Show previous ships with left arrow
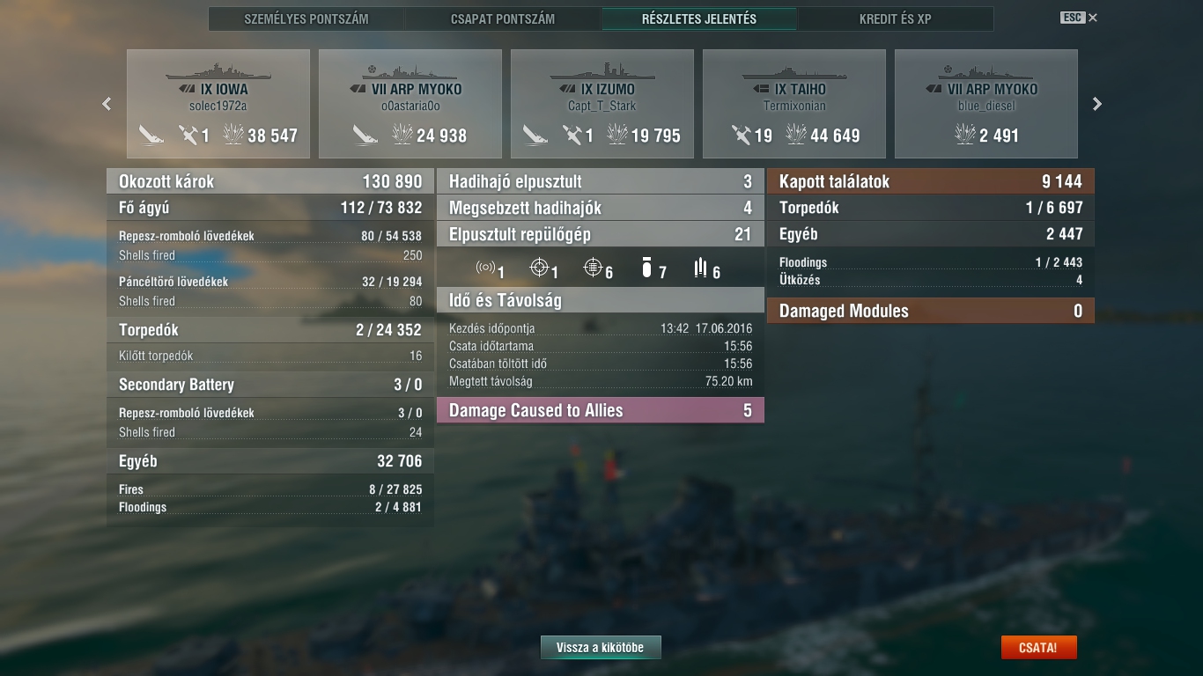This screenshot has height=676, width=1203. (107, 104)
